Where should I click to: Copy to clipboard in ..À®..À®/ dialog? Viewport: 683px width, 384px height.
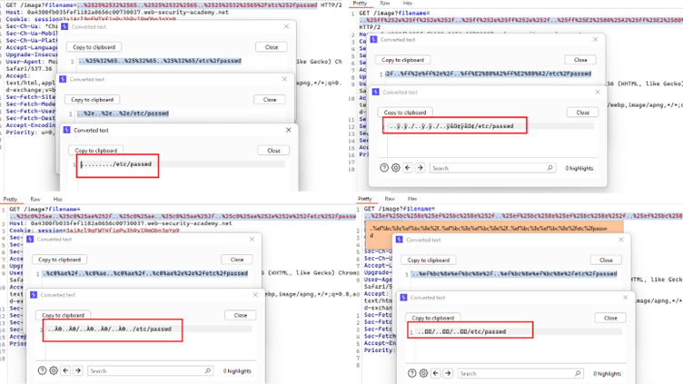64,315
